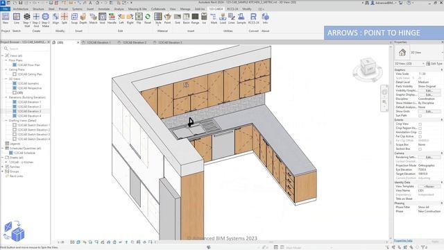
Task: Click the Project Browser search field
Action: point(27,49)
